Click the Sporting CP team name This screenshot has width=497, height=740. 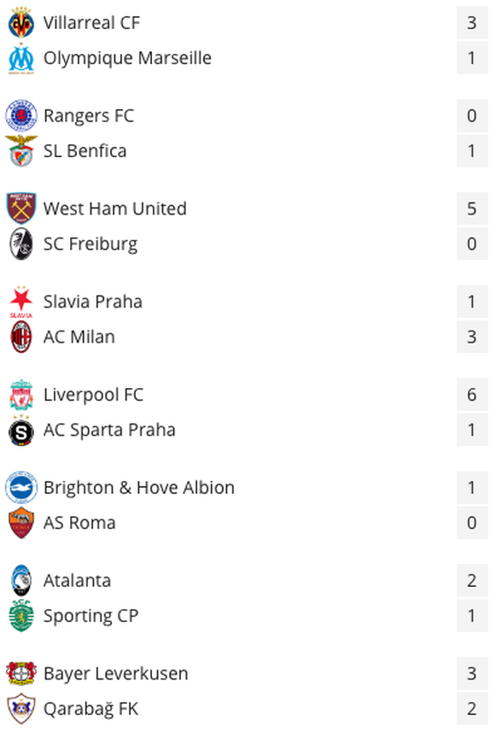91,616
